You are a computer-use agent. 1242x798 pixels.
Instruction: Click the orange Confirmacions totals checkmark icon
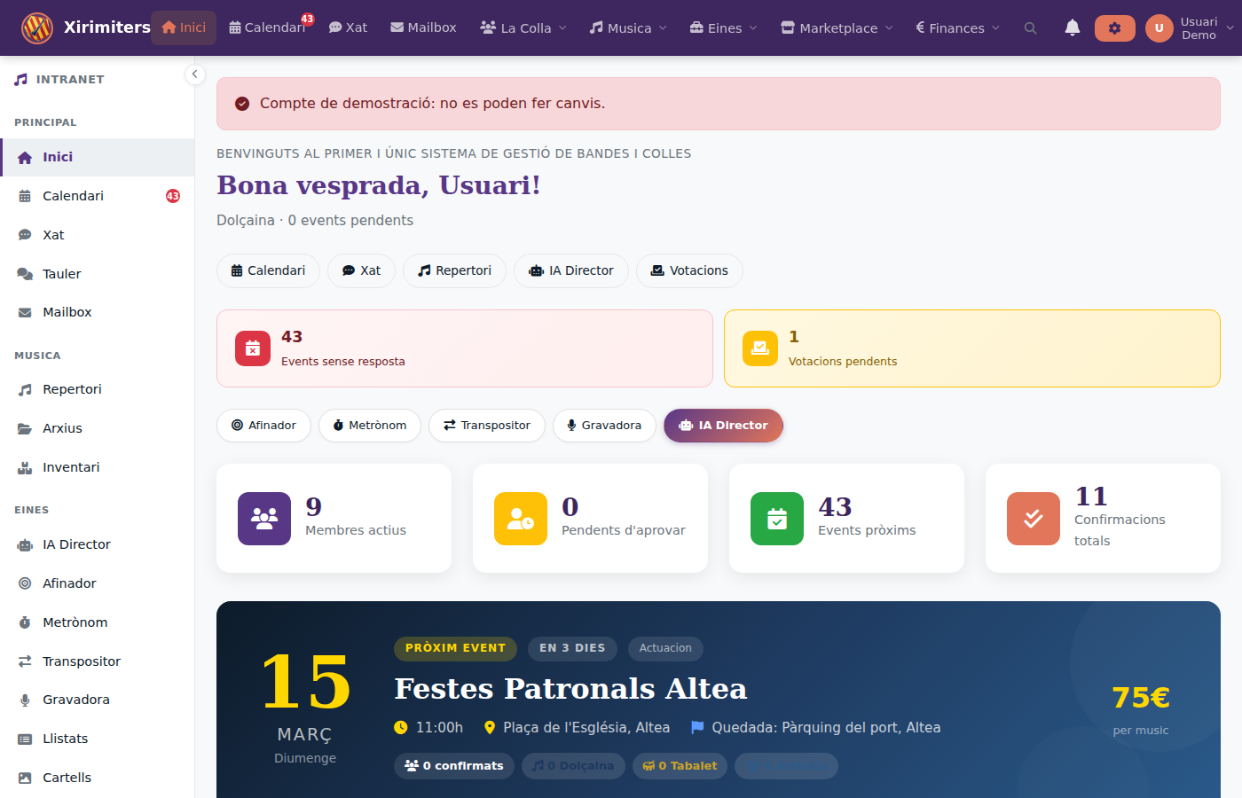tap(1034, 519)
